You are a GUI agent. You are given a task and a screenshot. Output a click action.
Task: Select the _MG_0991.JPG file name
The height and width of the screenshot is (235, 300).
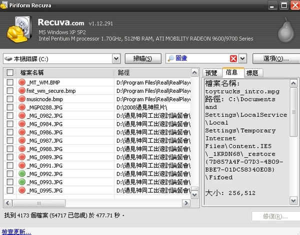coord(45,166)
